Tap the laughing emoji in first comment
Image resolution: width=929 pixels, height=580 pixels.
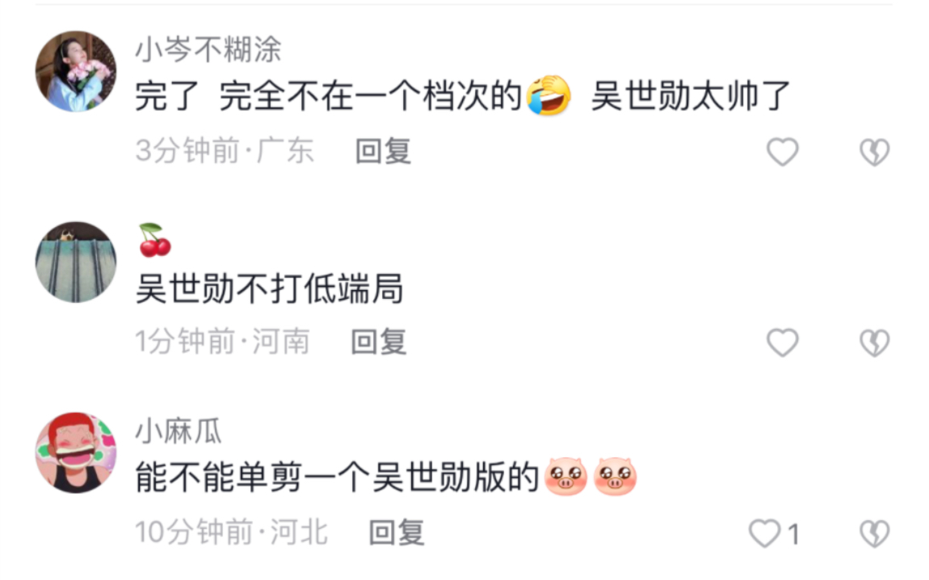point(549,95)
